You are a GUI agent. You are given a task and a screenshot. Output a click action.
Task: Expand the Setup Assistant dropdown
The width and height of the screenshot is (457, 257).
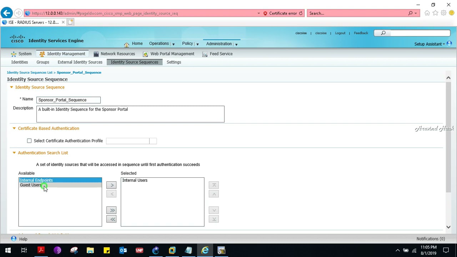pos(444,44)
